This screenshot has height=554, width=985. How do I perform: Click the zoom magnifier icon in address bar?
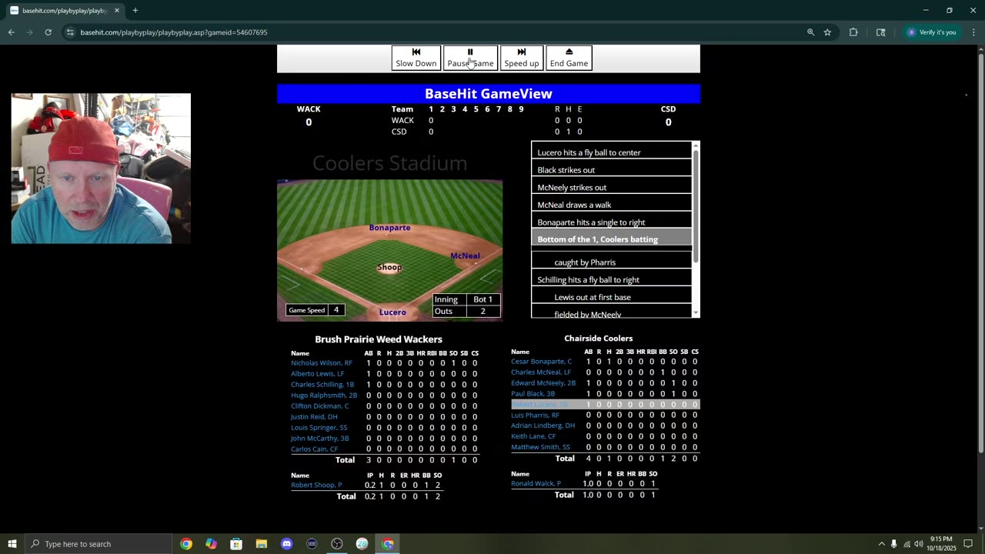pyautogui.click(x=810, y=32)
